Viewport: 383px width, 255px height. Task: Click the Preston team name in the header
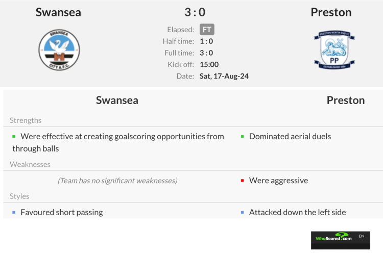tap(331, 12)
